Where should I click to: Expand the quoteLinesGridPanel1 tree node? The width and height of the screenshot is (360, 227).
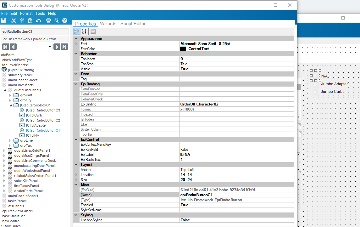[x=4, y=150]
